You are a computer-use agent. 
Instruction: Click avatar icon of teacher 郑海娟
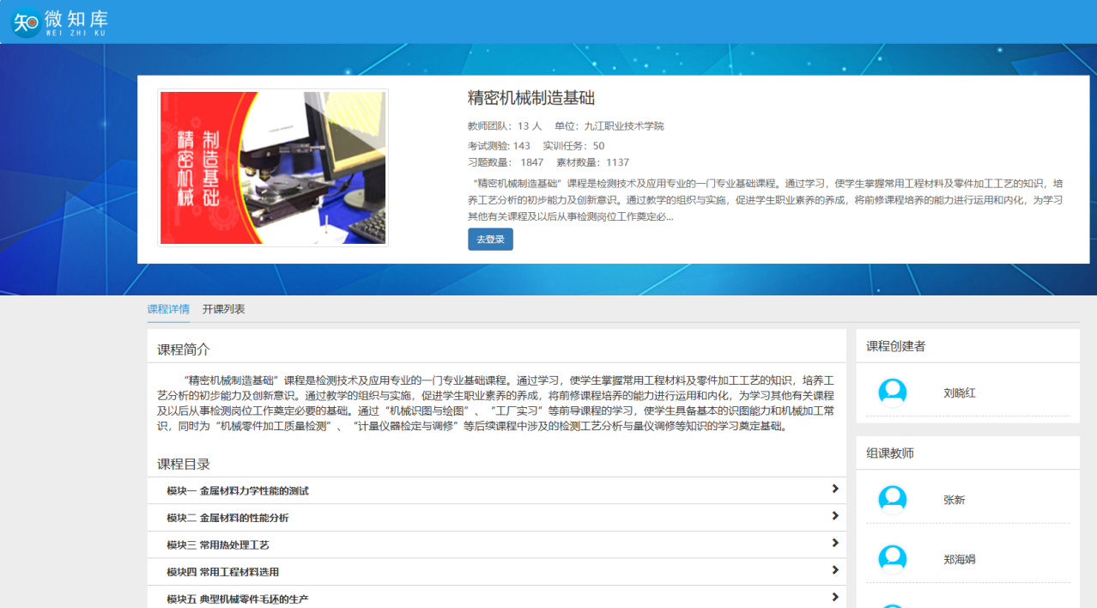click(893, 559)
